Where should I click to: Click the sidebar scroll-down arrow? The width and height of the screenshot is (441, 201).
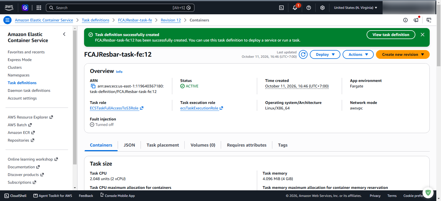75,188
